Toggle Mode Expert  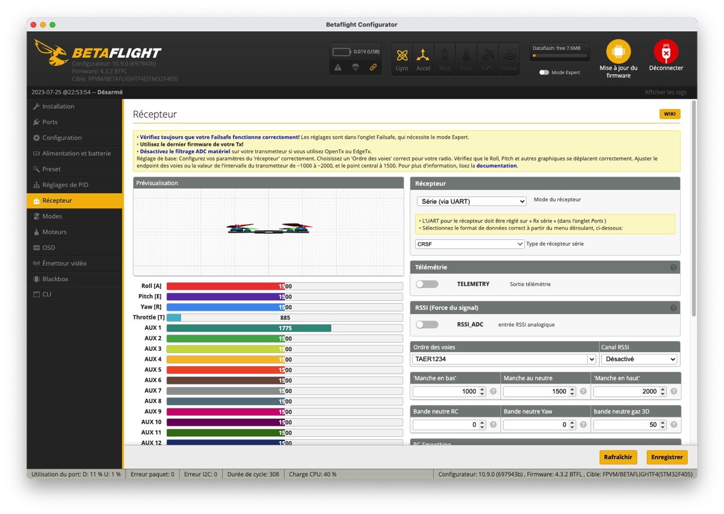pyautogui.click(x=544, y=72)
